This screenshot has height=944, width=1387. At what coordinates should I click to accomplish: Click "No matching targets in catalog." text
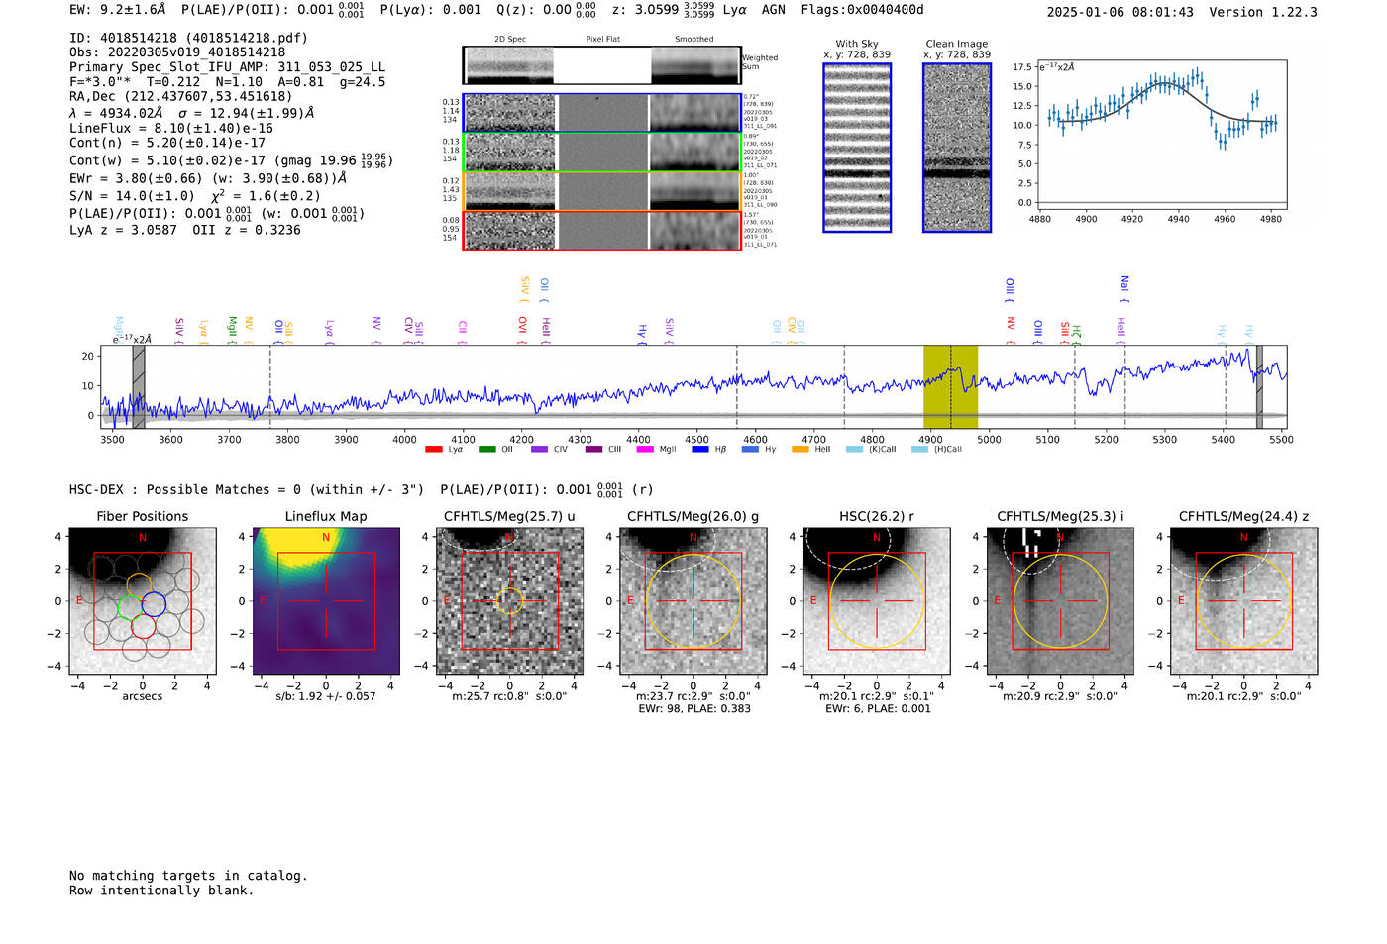pos(188,876)
